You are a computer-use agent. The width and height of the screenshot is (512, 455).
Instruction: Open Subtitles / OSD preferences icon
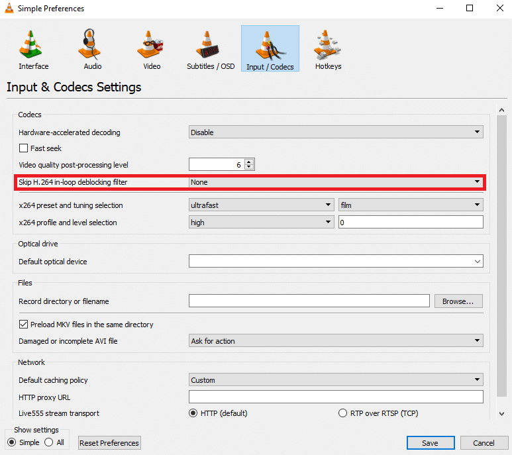click(207, 45)
